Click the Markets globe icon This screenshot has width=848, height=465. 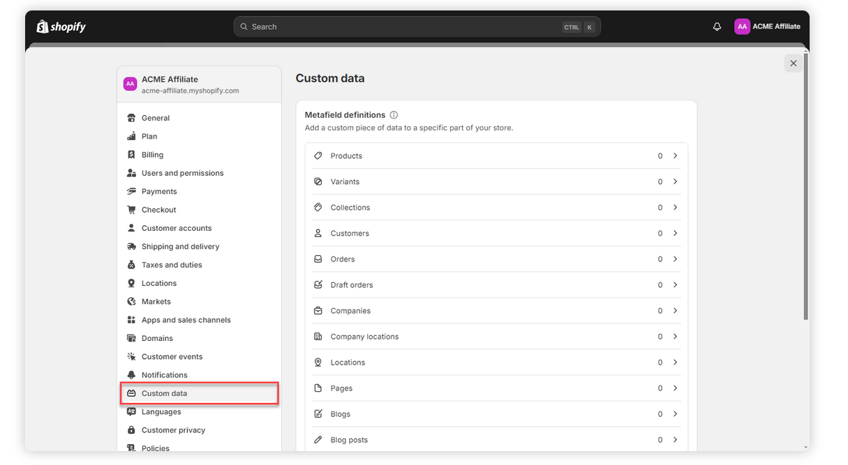click(x=131, y=302)
